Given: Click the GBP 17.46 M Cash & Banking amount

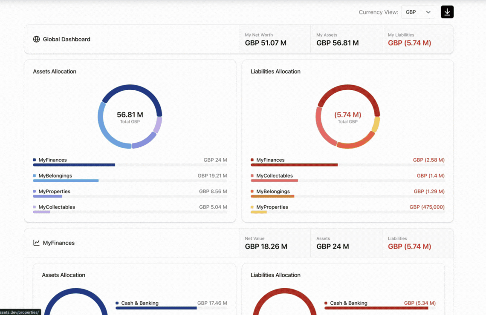Looking at the screenshot, I should click(x=212, y=303).
